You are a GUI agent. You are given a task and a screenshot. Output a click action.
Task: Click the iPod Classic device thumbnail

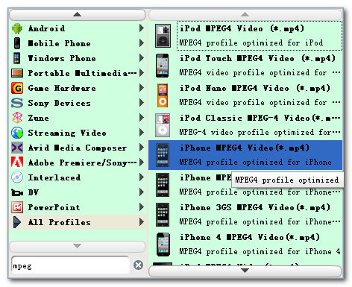(163, 125)
